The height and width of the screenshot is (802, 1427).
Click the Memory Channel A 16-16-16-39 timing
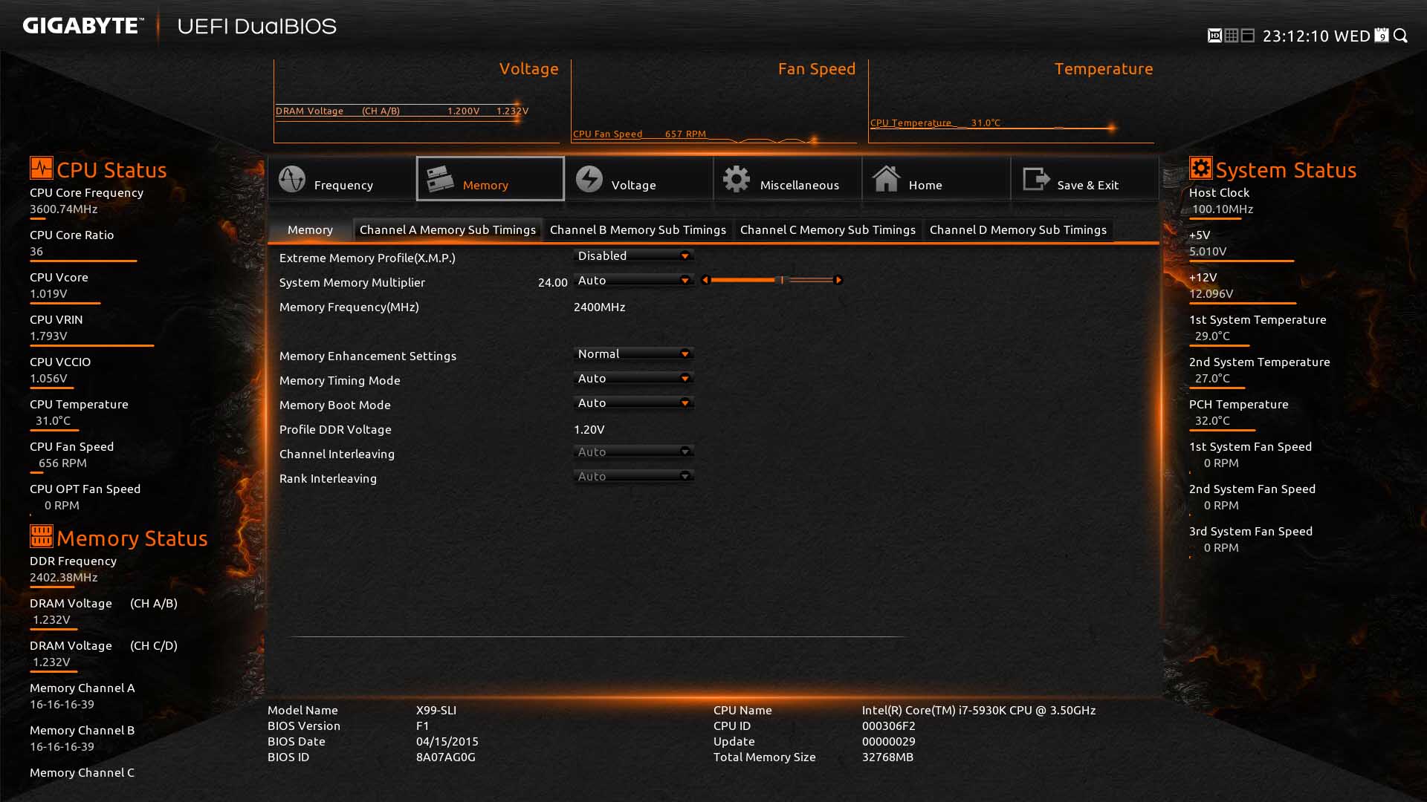[62, 704]
